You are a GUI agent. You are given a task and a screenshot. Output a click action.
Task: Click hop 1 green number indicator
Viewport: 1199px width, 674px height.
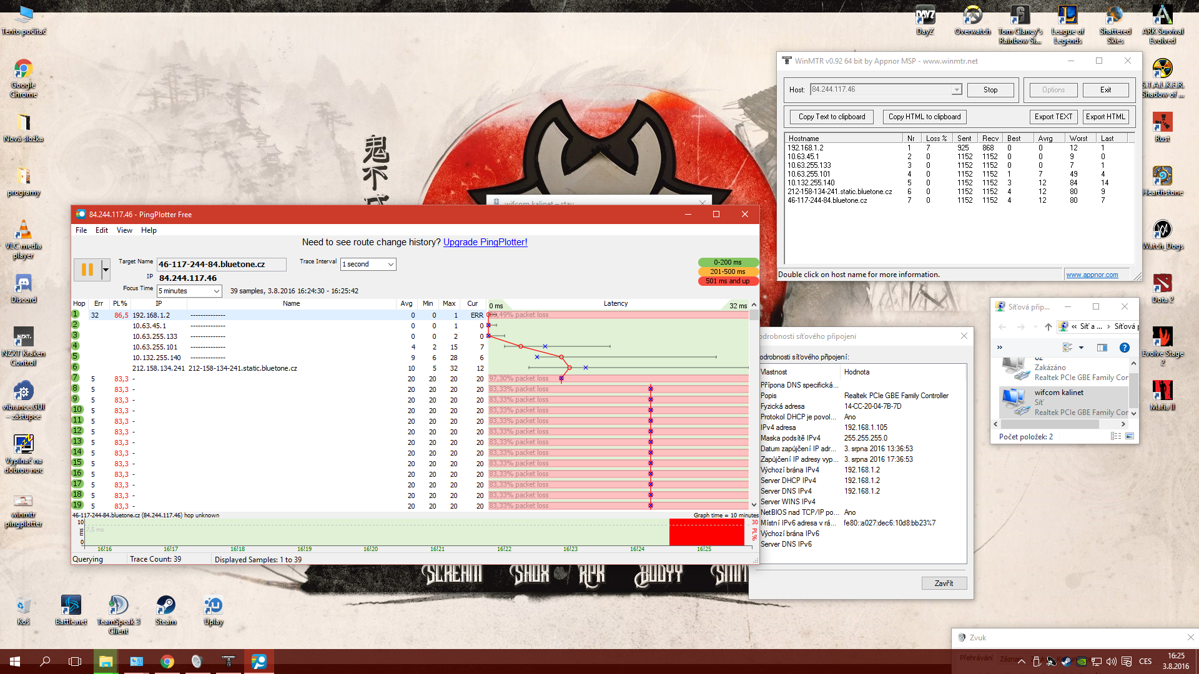click(x=76, y=315)
